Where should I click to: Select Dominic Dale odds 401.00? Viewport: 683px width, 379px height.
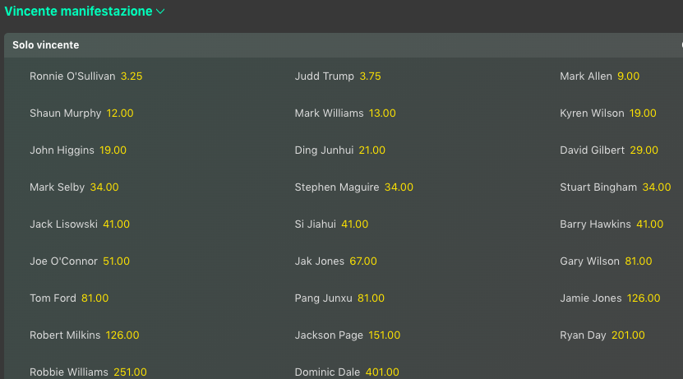(x=383, y=372)
